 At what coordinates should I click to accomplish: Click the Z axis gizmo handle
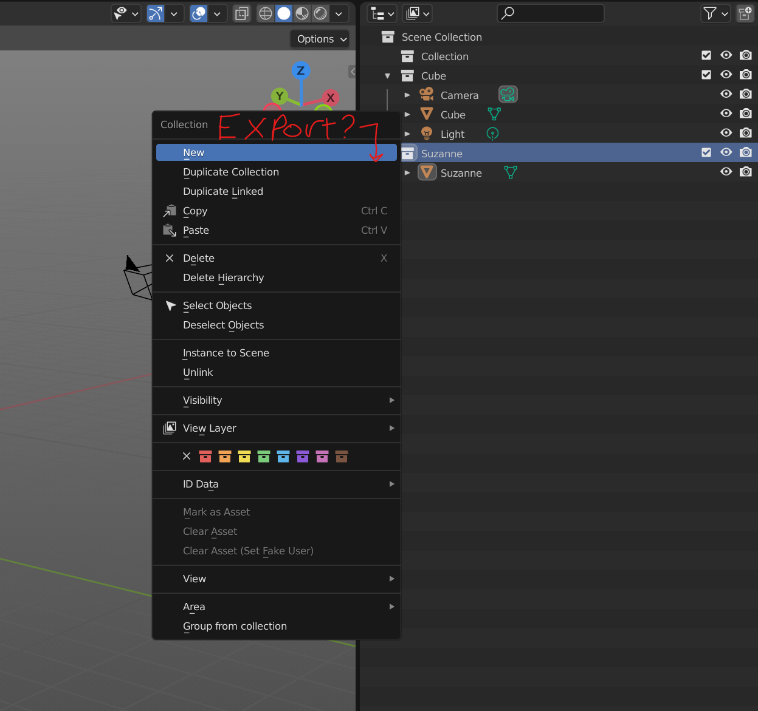click(300, 70)
